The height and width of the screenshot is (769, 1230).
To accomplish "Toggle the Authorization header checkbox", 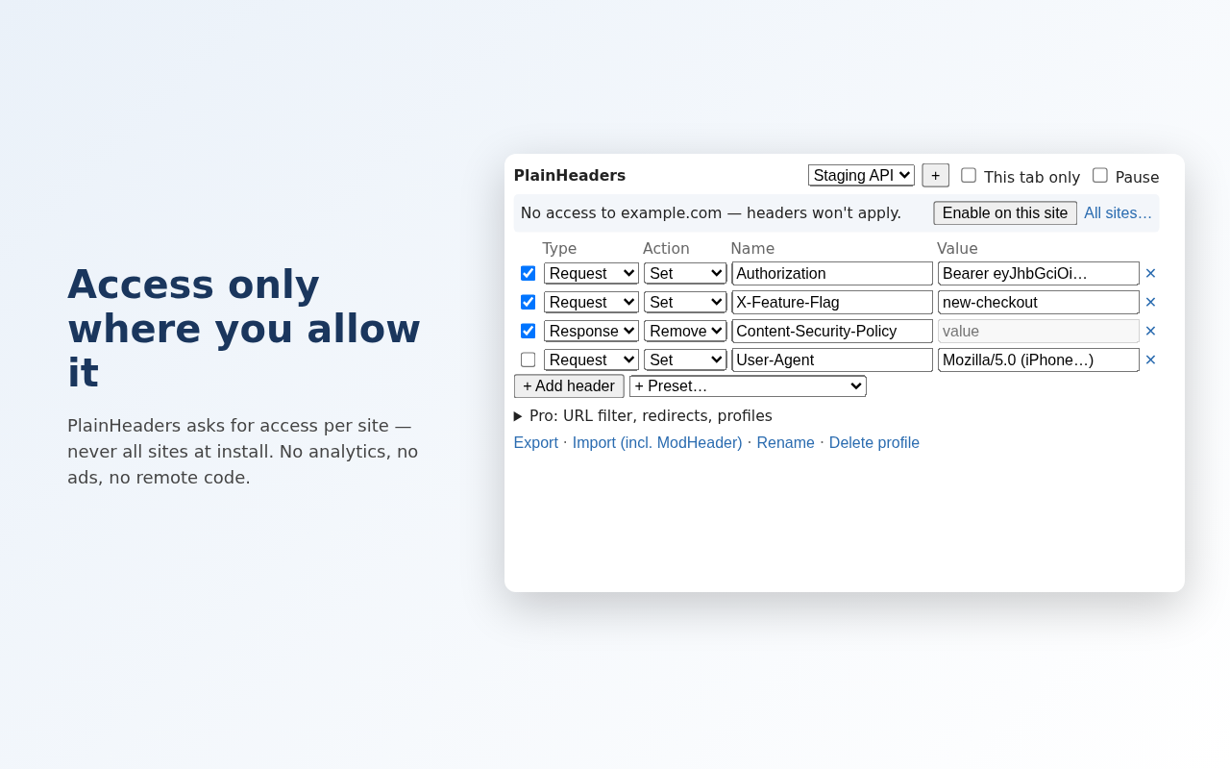I will click(x=528, y=273).
